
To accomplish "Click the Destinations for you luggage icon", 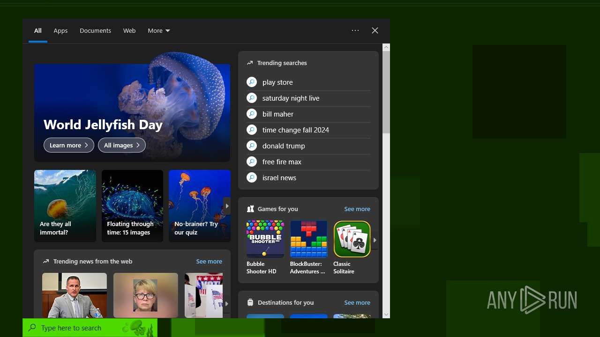I will point(250,302).
